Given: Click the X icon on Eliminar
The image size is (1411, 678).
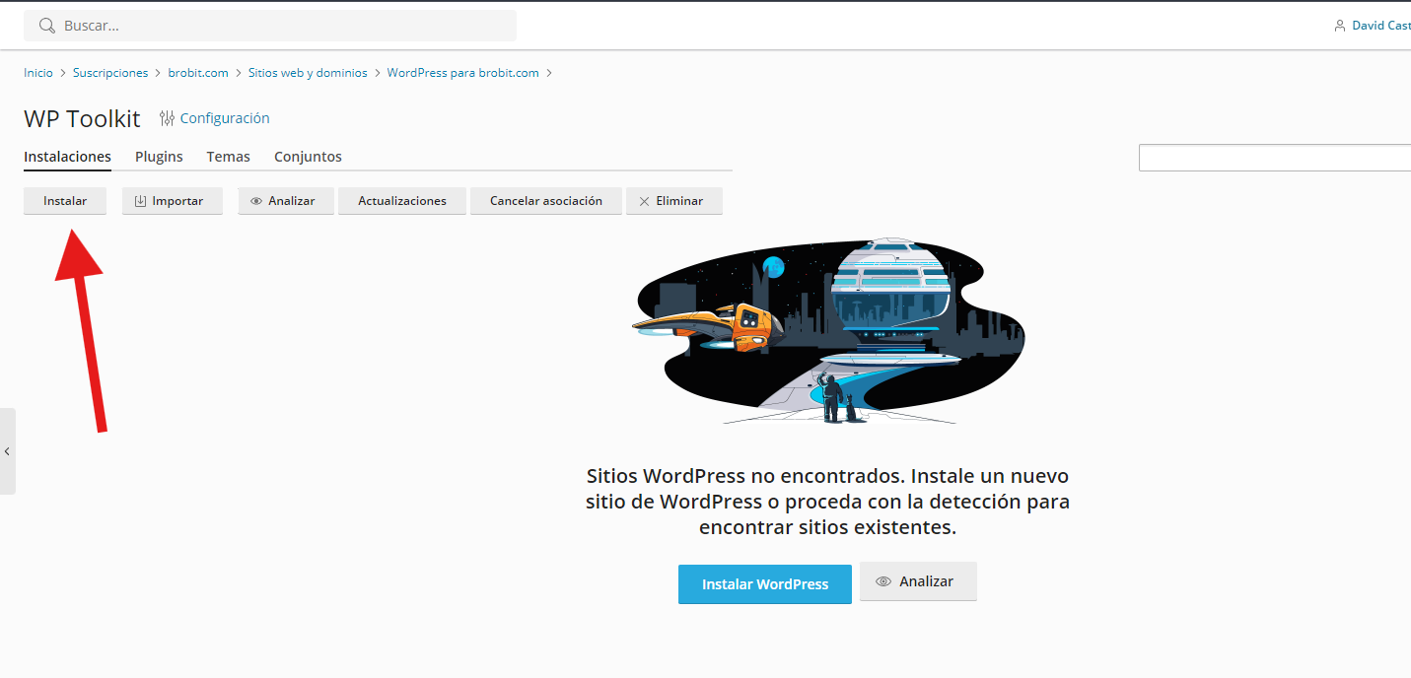Looking at the screenshot, I should 644,201.
